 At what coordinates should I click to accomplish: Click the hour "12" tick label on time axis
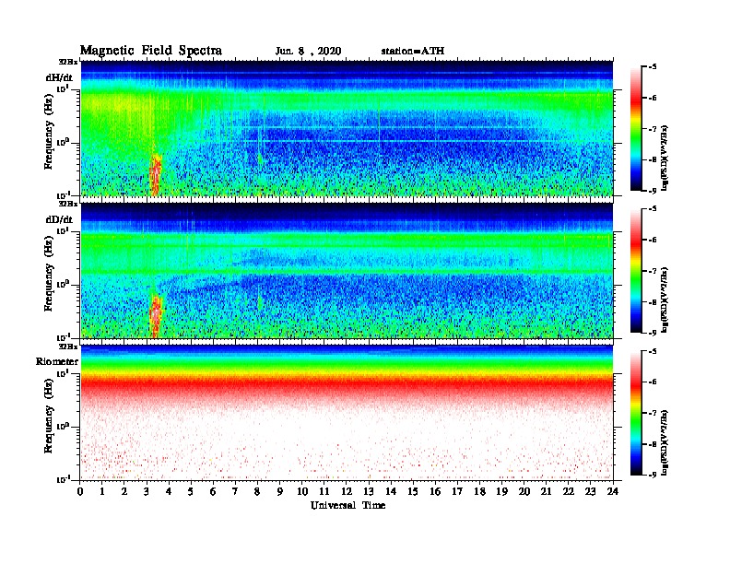click(347, 491)
